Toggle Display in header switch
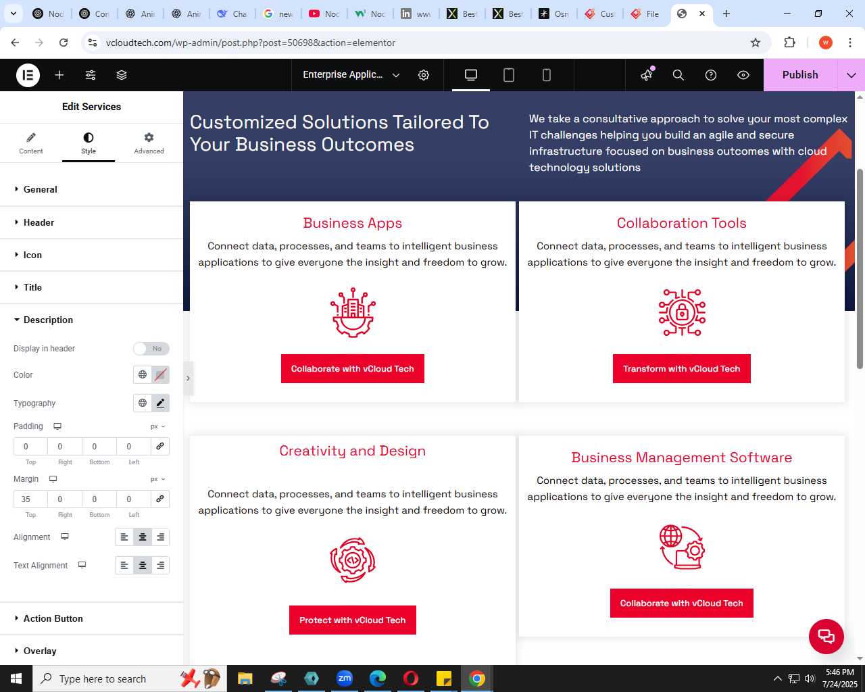 pyautogui.click(x=151, y=349)
